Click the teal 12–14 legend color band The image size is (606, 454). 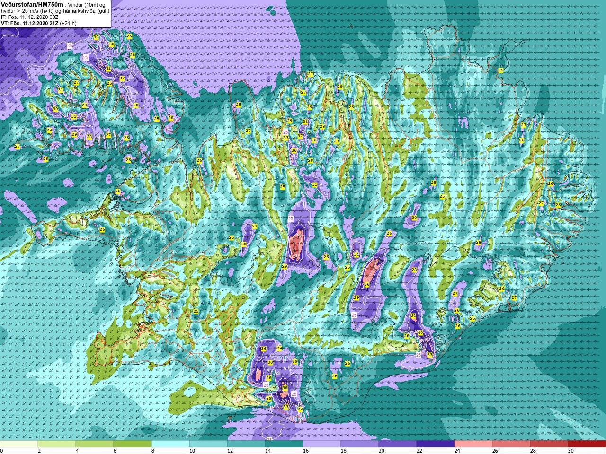[x=246, y=444]
